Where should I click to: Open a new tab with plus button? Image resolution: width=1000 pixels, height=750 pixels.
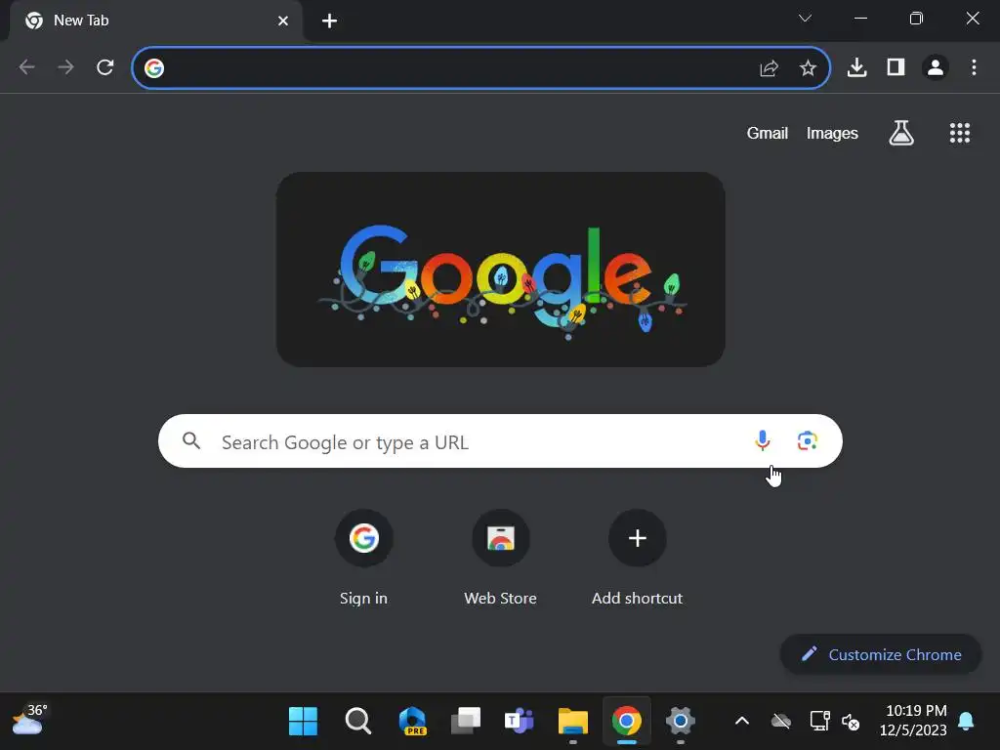(329, 21)
